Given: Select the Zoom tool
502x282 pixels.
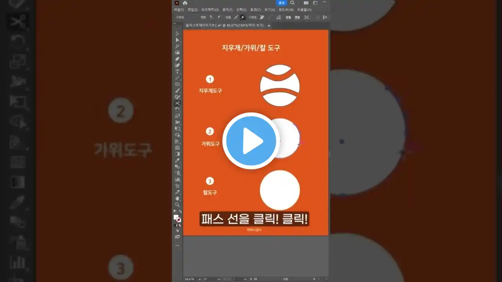Looking at the screenshot, I should [x=178, y=204].
